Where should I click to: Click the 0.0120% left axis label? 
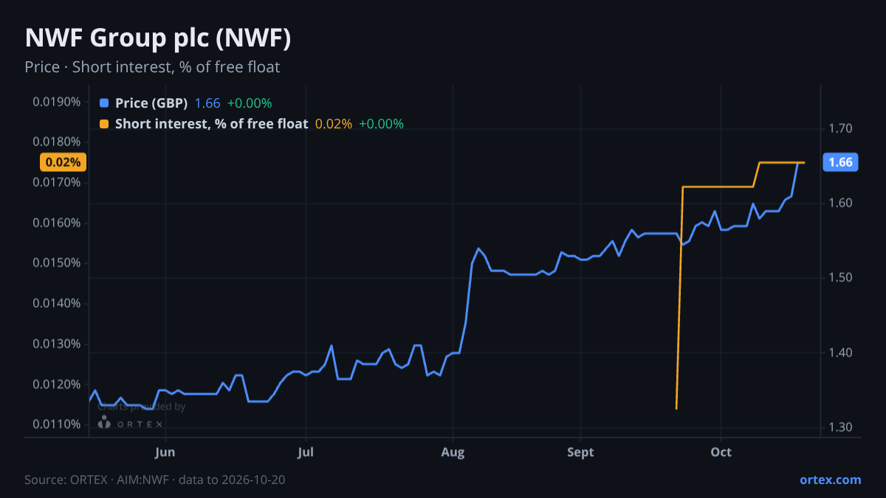pyautogui.click(x=56, y=384)
